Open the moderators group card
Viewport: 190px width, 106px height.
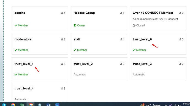[x=40, y=44]
